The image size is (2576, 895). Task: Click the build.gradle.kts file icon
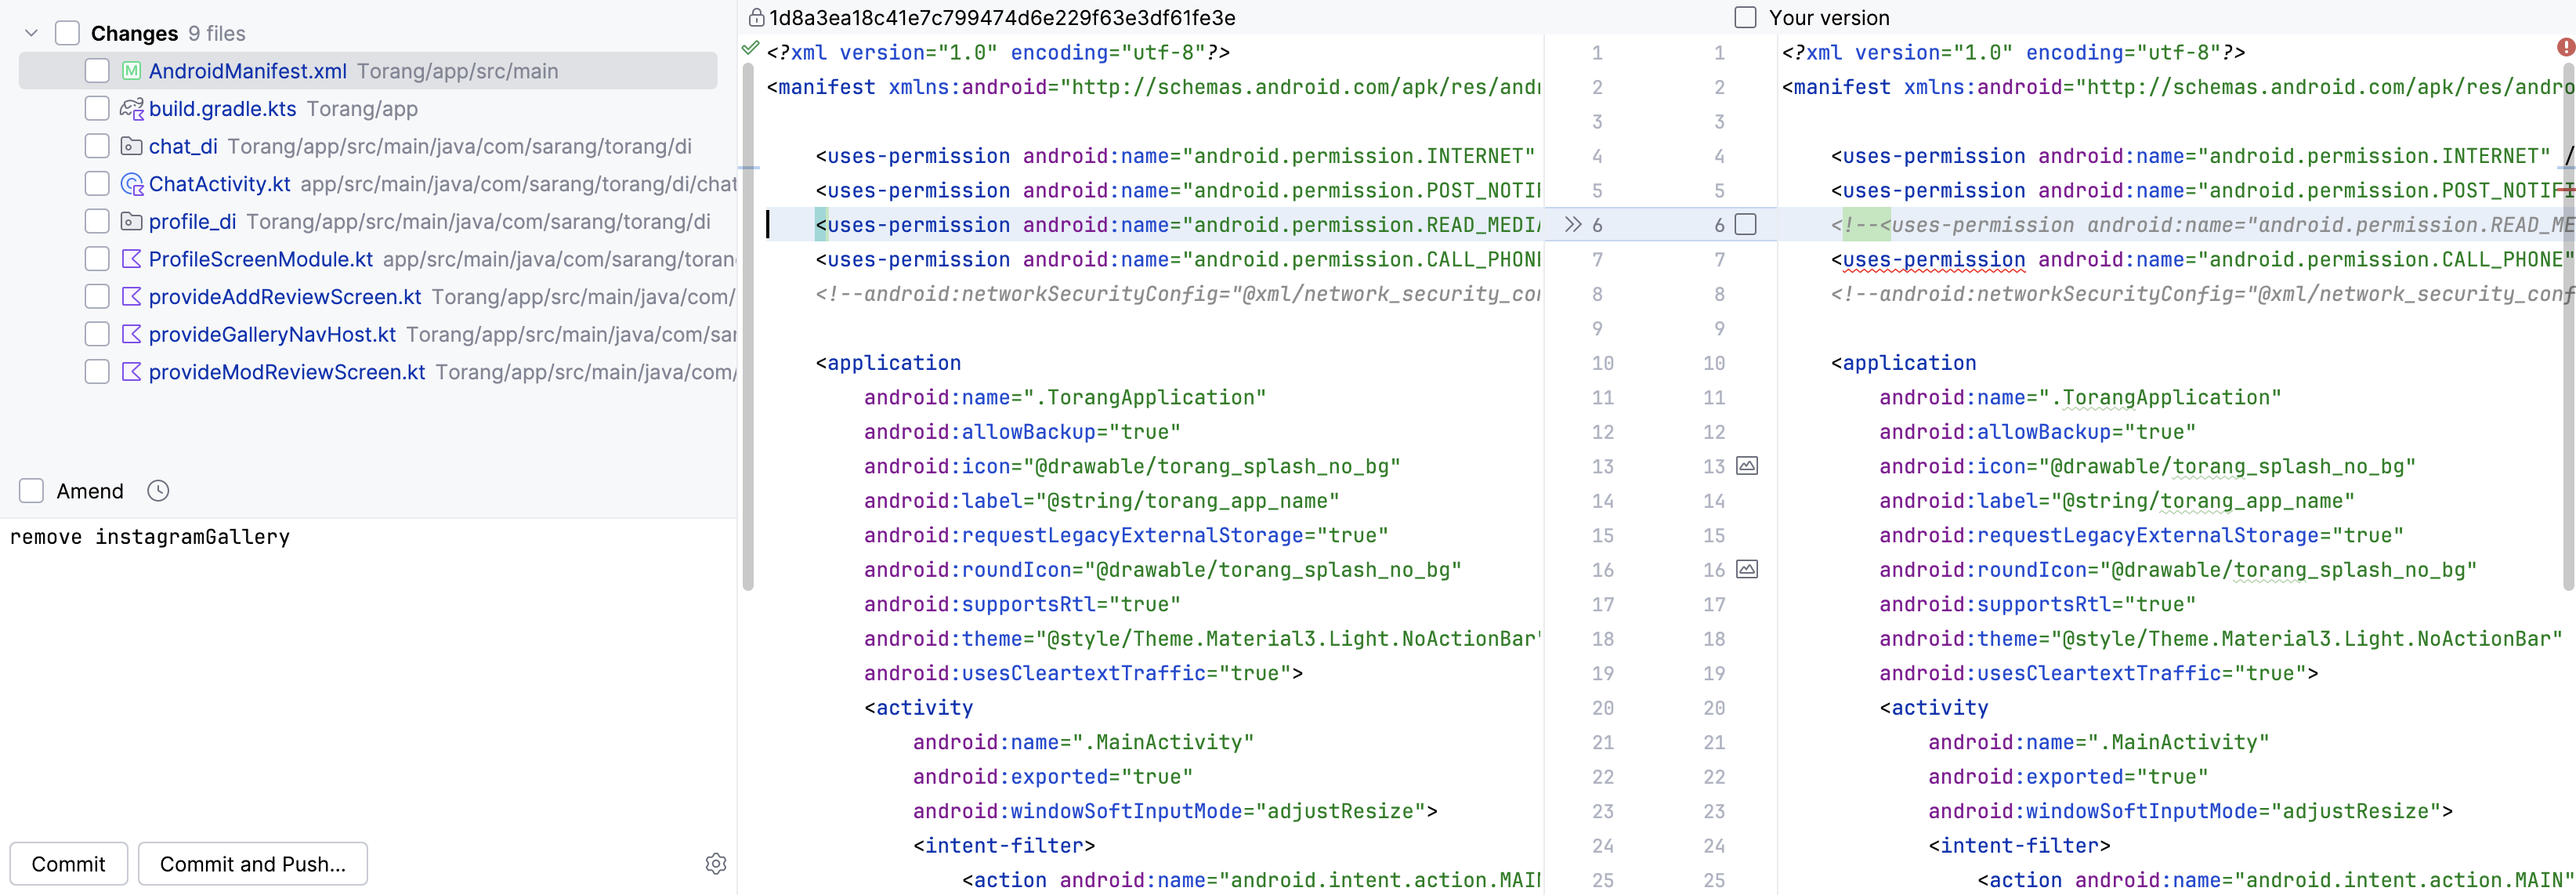(x=131, y=109)
